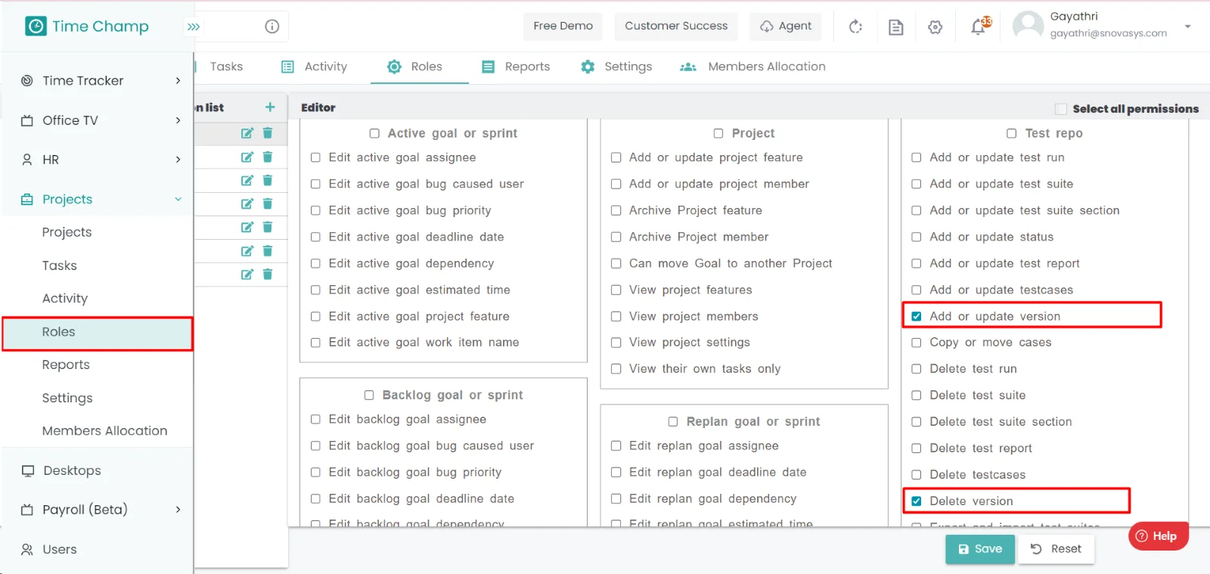Image resolution: width=1210 pixels, height=574 pixels.
Task: Expand Payroll (Beta) menu chevron
Action: coord(178,510)
